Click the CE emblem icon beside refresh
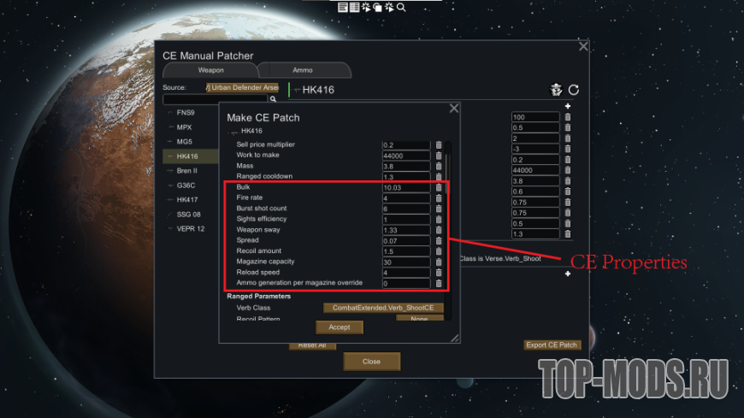This screenshot has height=418, width=744. [556, 90]
